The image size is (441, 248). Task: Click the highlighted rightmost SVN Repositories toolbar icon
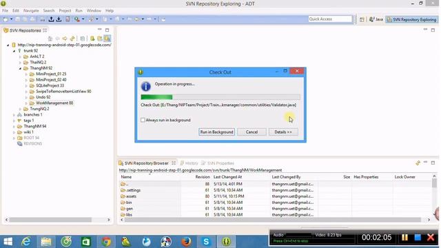pos(107,39)
